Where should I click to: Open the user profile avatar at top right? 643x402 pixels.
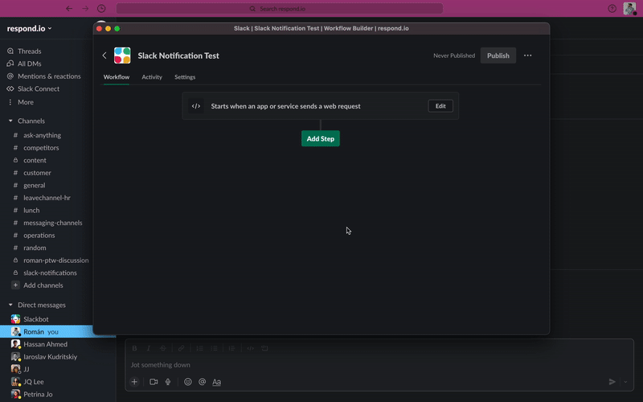click(x=629, y=9)
